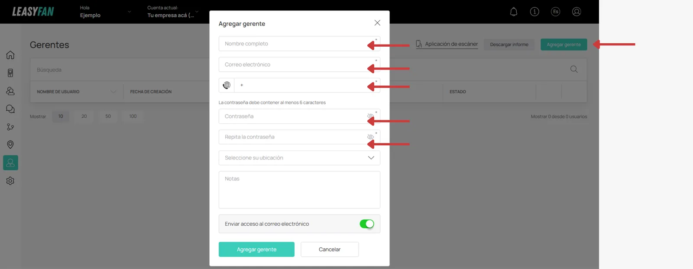The width and height of the screenshot is (693, 269).
Task: Toggle Enviar acceso al correo electrónico switch
Action: click(x=366, y=224)
